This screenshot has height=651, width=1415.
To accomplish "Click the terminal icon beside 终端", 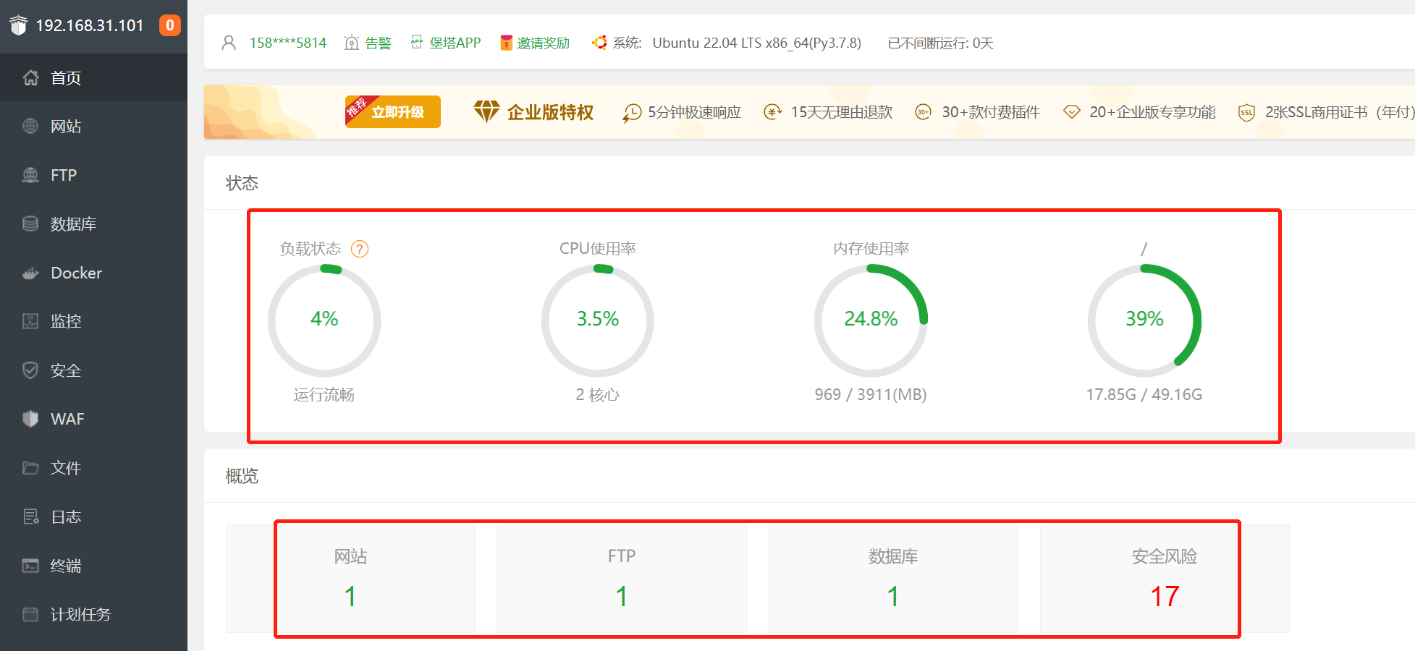I will pos(30,566).
